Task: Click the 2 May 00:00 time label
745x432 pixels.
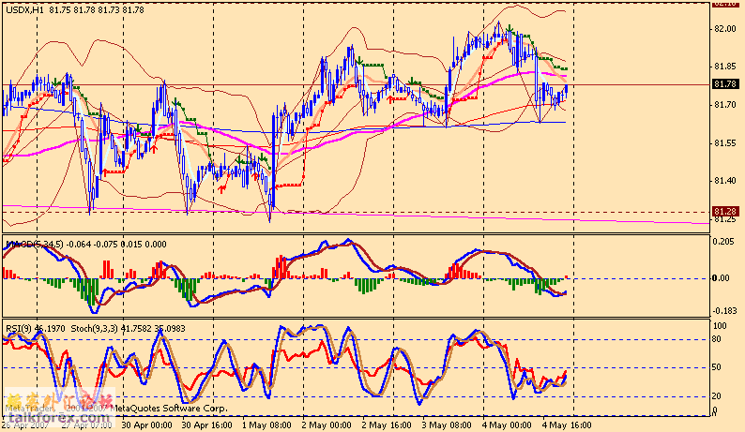Action: click(327, 425)
